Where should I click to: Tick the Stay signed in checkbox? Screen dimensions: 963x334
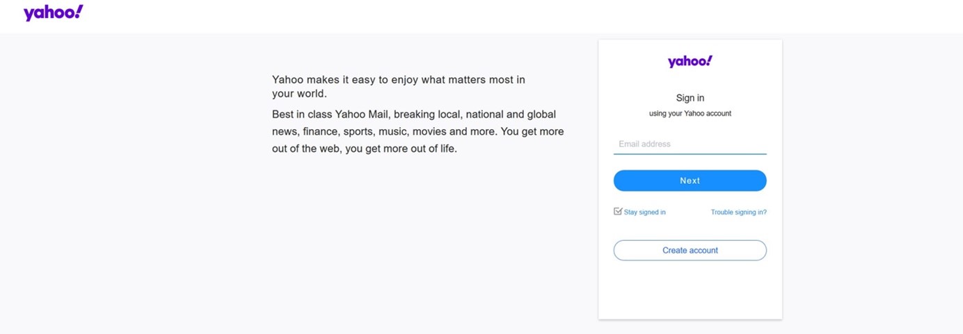pyautogui.click(x=618, y=211)
